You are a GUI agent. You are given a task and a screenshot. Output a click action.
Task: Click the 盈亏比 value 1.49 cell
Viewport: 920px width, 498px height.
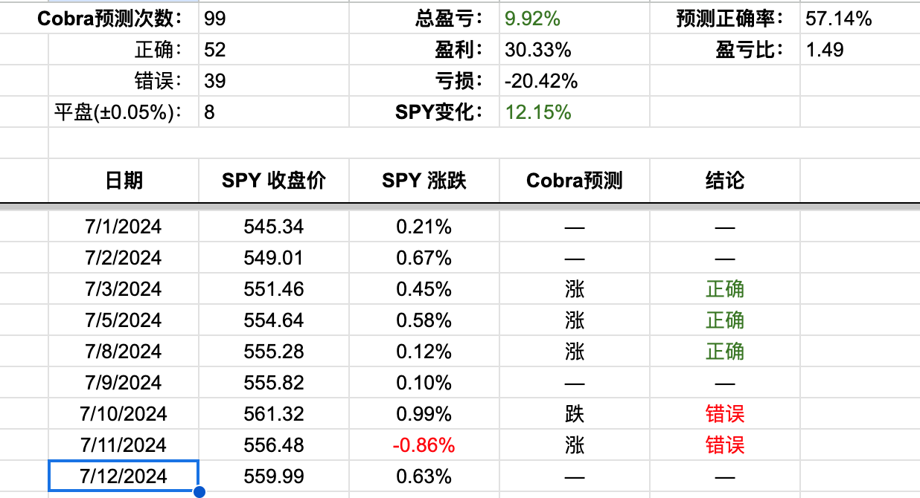click(860, 50)
